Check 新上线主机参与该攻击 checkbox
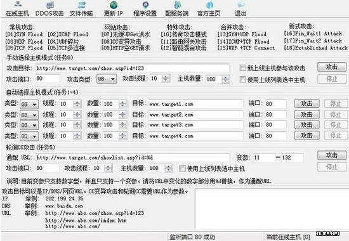Image resolution: width=349 pixels, height=241 pixels. point(242,68)
